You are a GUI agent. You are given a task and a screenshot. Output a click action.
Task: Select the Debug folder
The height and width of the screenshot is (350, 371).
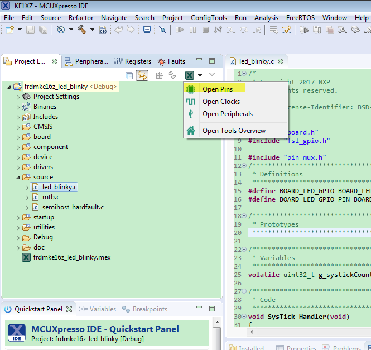coord(43,237)
